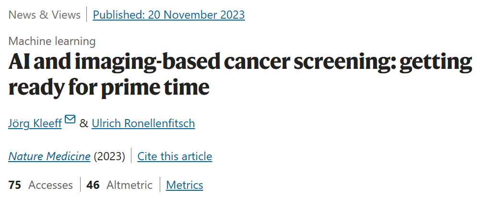Click the first line of the article title
484x197 pixels.
click(x=240, y=63)
